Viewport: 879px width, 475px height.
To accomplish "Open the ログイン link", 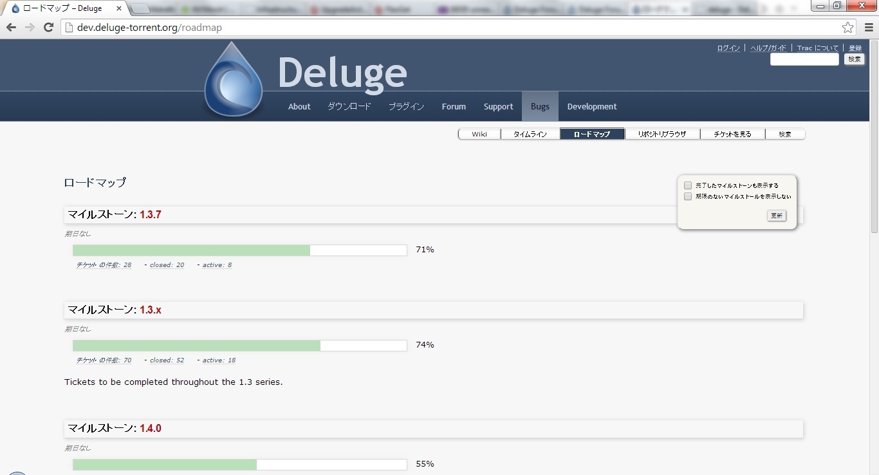I will (728, 48).
